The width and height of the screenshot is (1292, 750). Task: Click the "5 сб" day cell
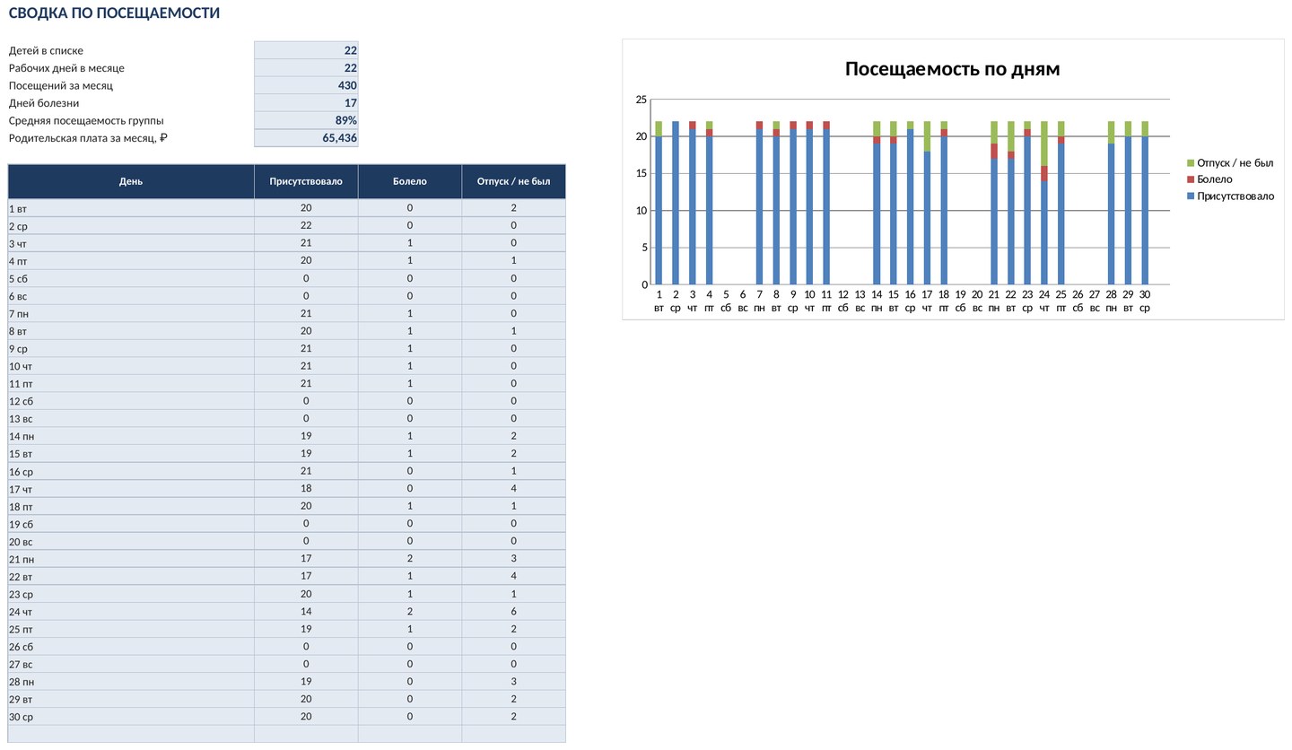pyautogui.click(x=131, y=278)
